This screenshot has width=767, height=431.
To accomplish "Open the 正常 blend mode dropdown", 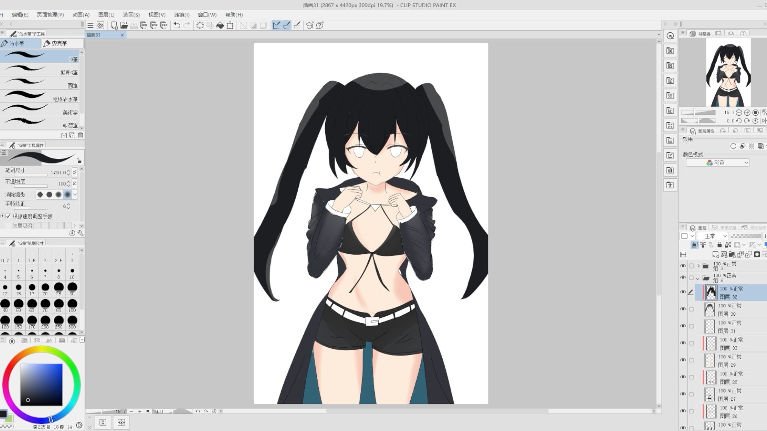I will click(x=713, y=236).
